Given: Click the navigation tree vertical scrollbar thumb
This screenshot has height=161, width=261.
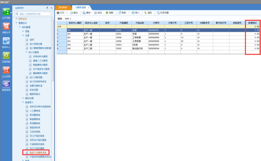Looking at the screenshot, I should coord(53,50).
